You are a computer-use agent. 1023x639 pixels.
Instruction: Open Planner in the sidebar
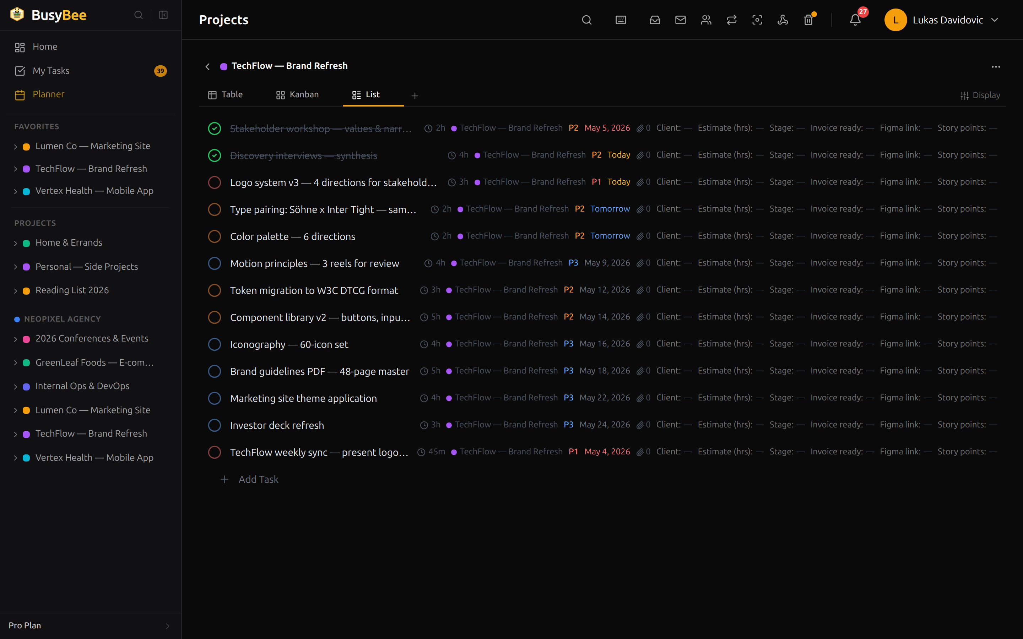(x=91, y=95)
